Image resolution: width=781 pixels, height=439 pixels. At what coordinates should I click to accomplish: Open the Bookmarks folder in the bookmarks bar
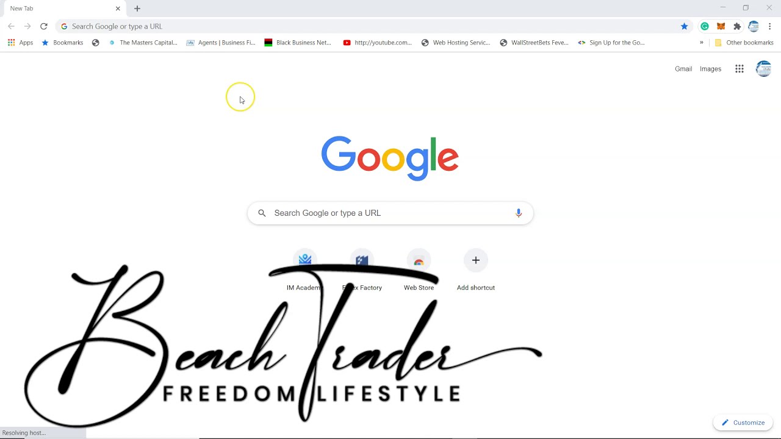62,43
